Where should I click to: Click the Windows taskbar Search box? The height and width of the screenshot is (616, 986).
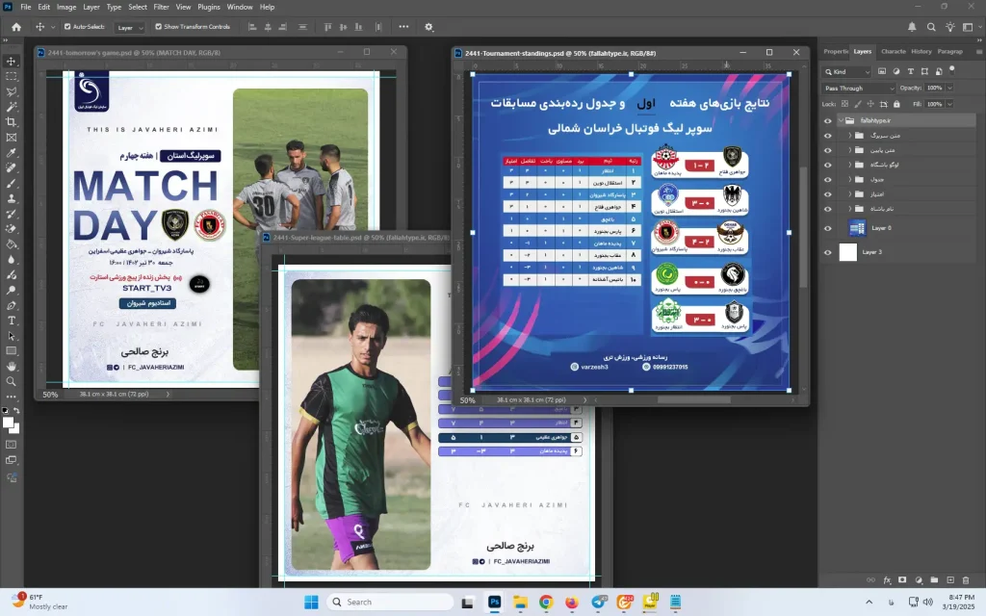point(391,603)
